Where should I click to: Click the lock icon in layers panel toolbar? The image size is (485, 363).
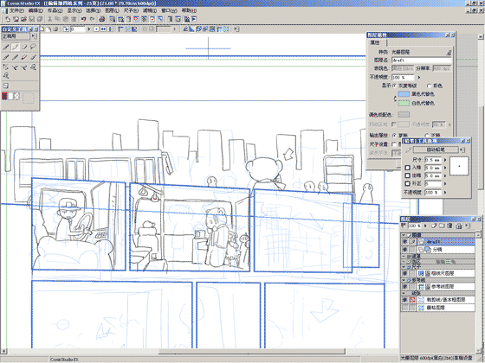click(459, 226)
